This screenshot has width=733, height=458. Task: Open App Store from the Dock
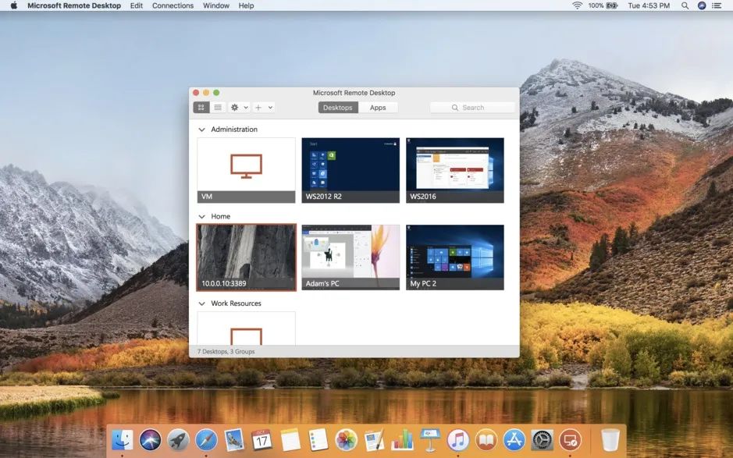(x=514, y=440)
